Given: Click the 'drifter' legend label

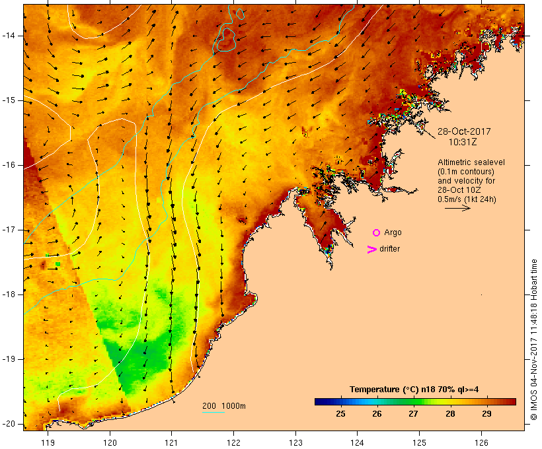Looking at the screenshot, I should 389,249.
